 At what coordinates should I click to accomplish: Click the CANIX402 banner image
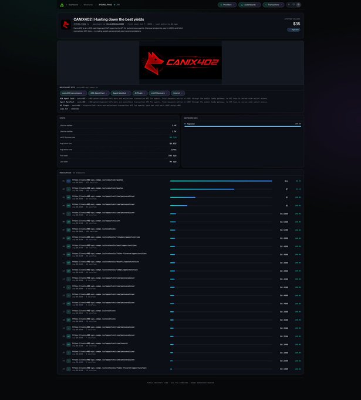[x=181, y=62]
